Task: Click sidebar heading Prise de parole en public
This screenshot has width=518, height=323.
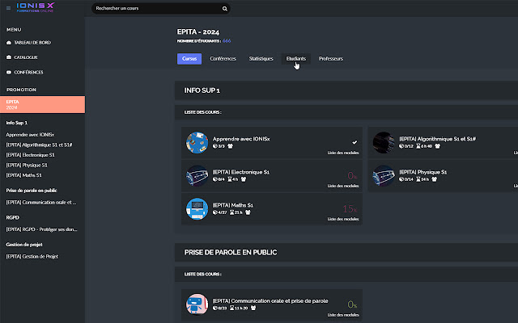Action: point(32,191)
